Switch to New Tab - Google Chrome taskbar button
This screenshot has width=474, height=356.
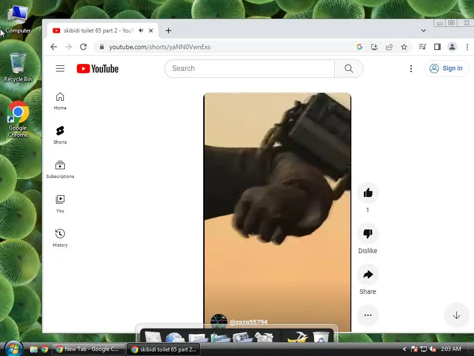[x=88, y=349]
